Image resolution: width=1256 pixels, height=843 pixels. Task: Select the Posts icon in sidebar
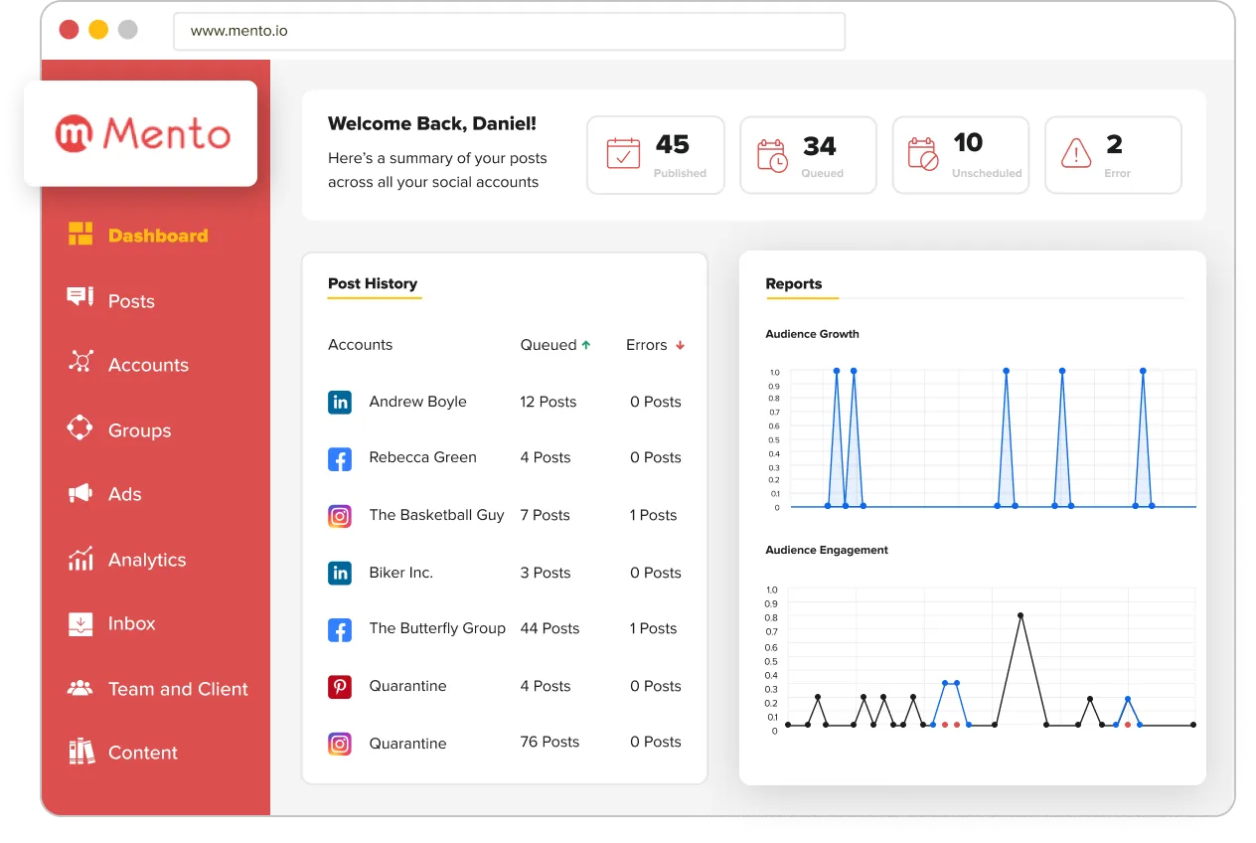[79, 300]
